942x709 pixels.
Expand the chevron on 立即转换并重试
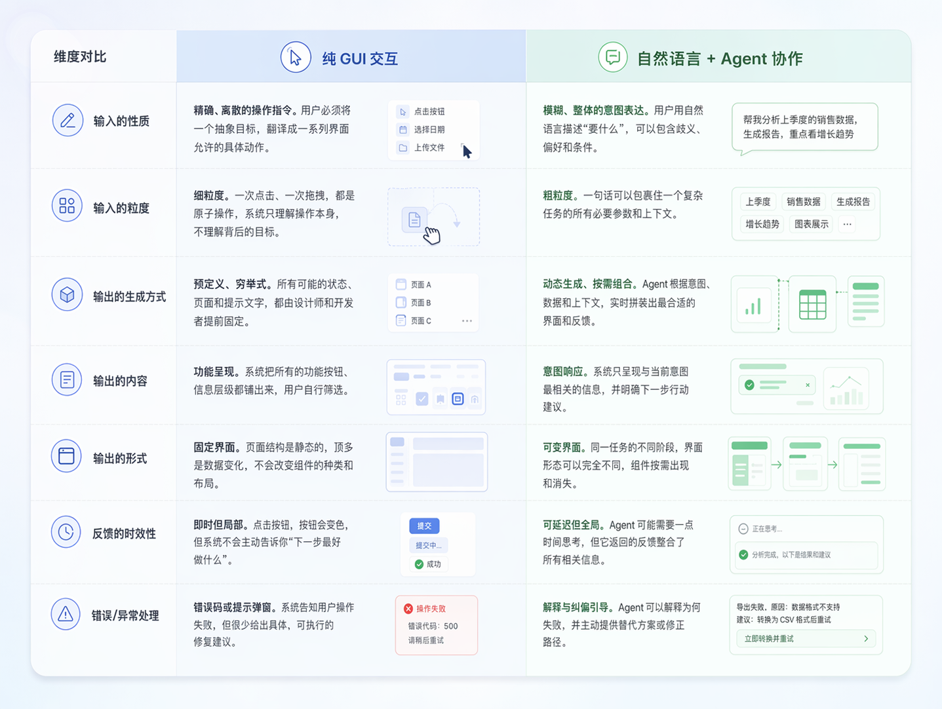pyautogui.click(x=866, y=639)
